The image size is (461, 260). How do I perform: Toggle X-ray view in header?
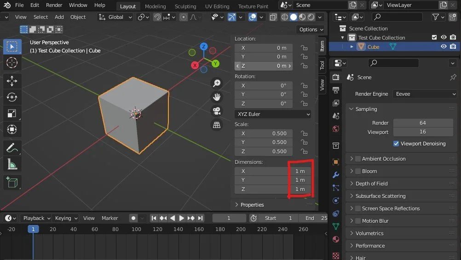pos(273,17)
